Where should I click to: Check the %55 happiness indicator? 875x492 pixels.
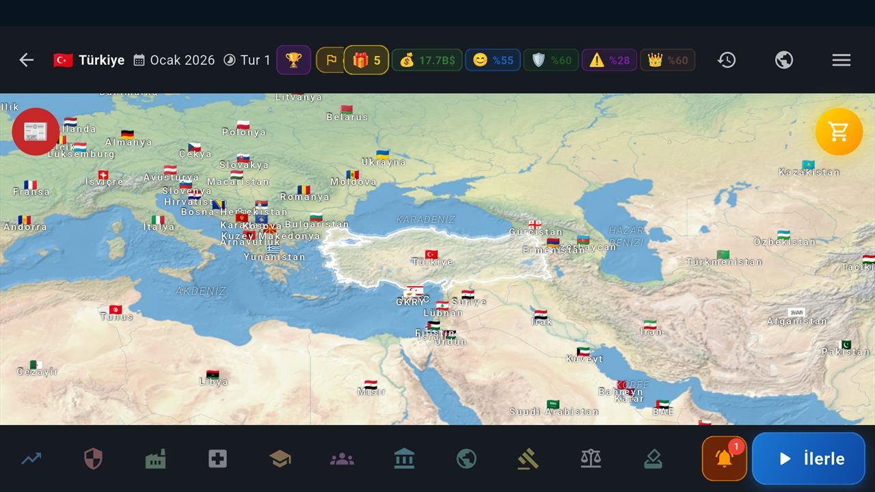tap(493, 60)
